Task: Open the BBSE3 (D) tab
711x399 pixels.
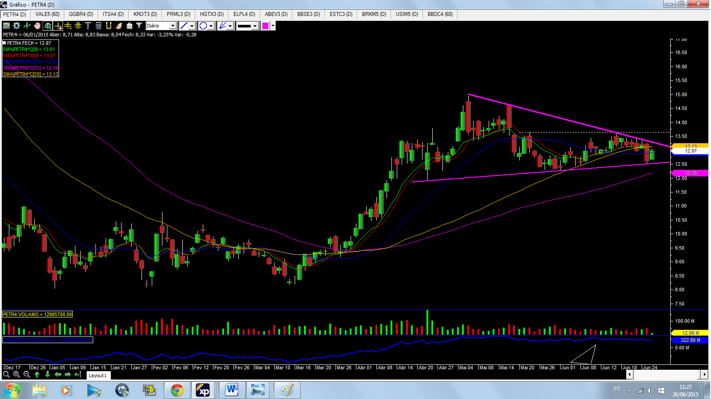Action: (x=309, y=14)
